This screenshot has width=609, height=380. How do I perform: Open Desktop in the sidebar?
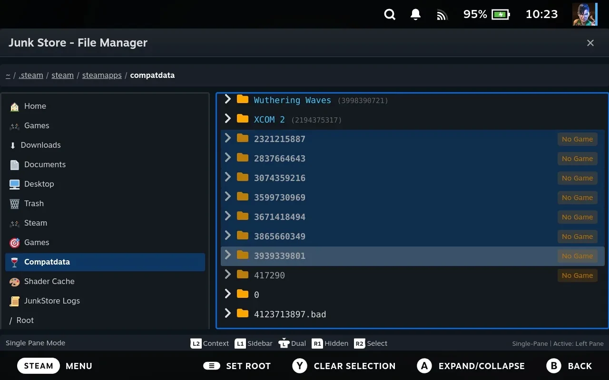point(105,184)
